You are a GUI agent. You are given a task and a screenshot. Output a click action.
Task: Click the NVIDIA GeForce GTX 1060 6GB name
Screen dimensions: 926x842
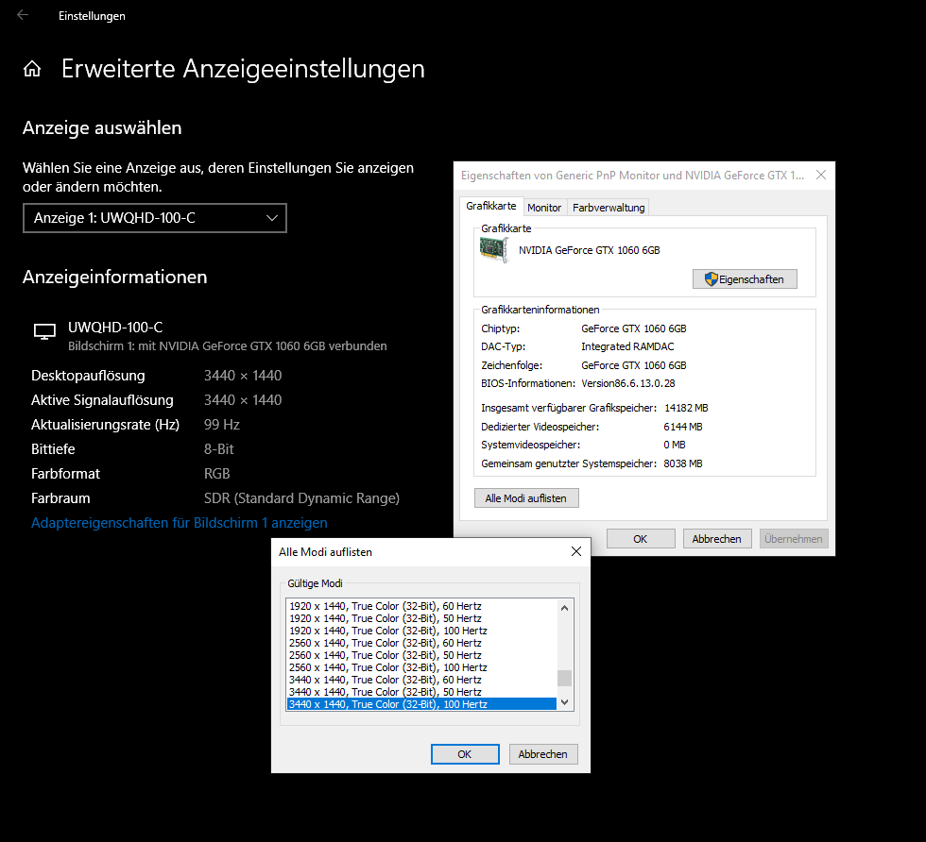coord(590,250)
